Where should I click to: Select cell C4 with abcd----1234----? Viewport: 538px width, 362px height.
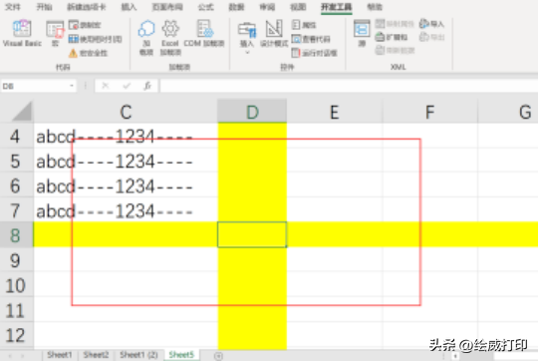(x=126, y=137)
